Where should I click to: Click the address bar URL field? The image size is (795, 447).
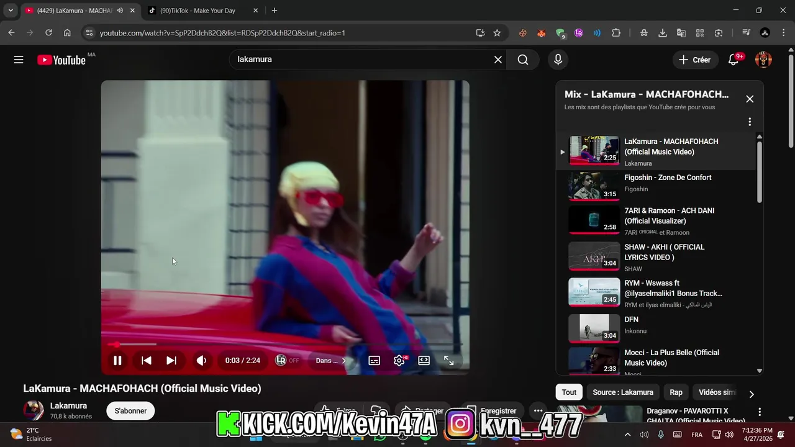284,33
